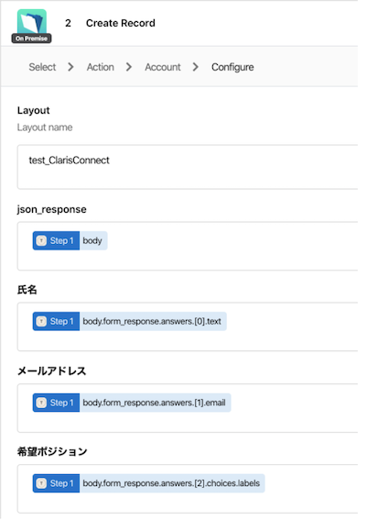
Task: Click Step 1 icon in json_response pill
Action: [x=41, y=240]
